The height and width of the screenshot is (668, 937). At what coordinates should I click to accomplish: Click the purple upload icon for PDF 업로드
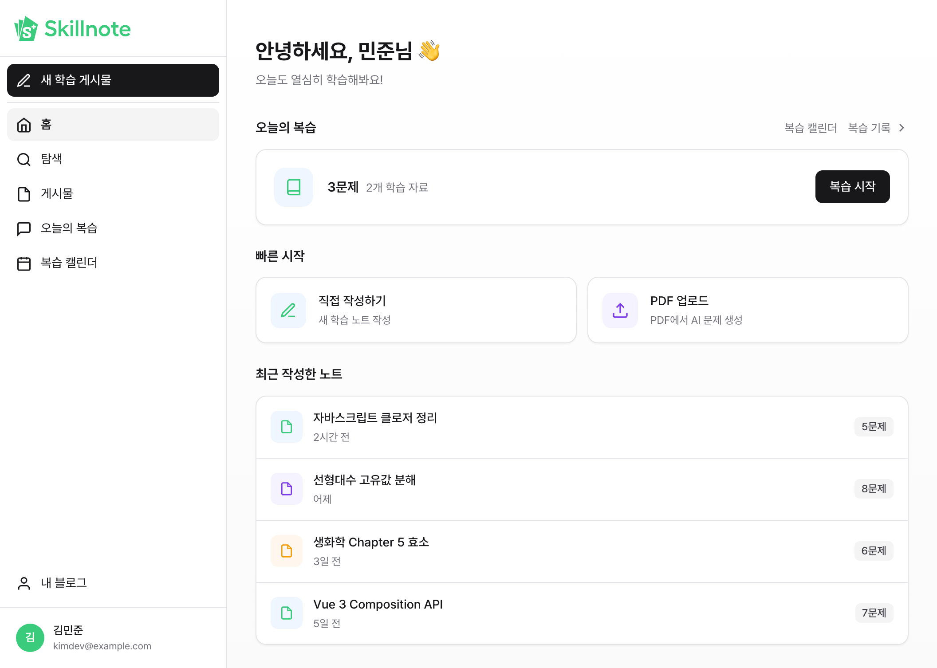click(620, 310)
